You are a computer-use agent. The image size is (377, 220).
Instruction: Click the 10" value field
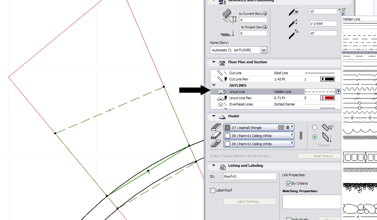[x=323, y=33]
